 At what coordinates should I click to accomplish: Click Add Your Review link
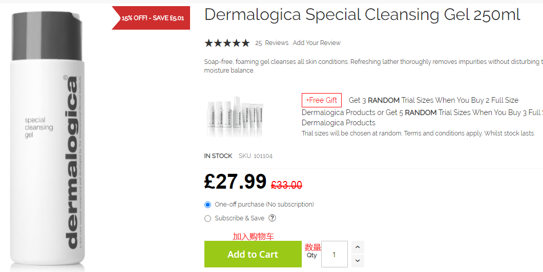point(317,43)
